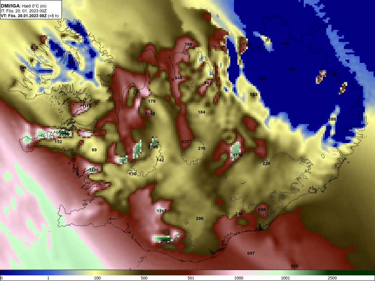Click the 553 map value
This screenshot has width=375, height=281.
pos(253,94)
